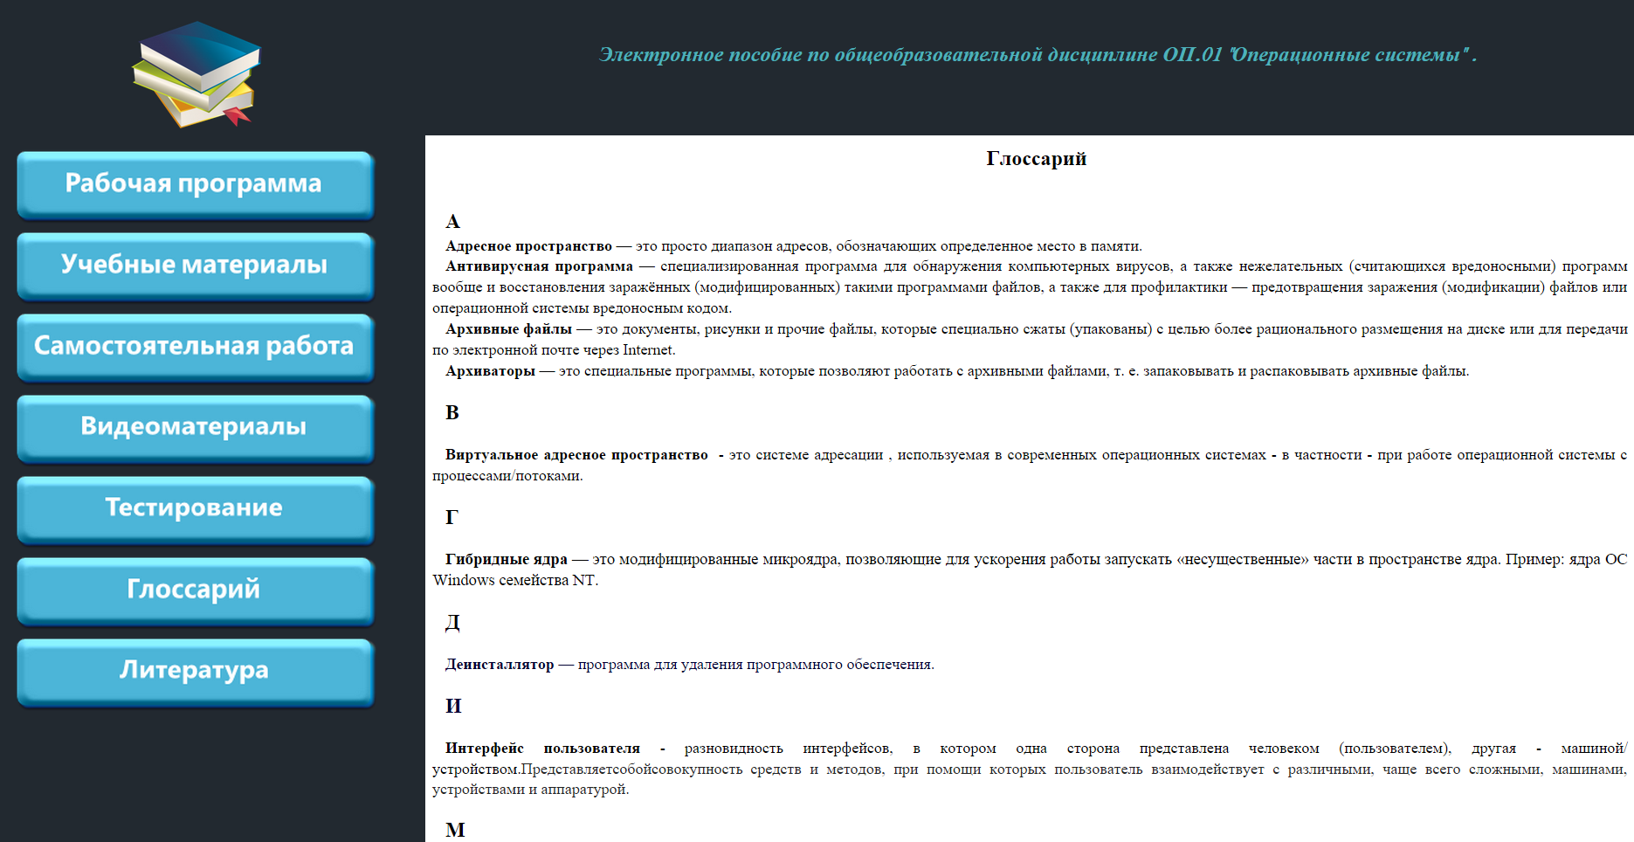Screen dimensions: 1634x842
Task: Click the header title Электронное пособие text
Action: (1038, 54)
